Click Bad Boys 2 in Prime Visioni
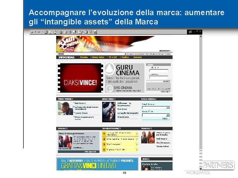This screenshot has height=178, width=238. pos(80,103)
